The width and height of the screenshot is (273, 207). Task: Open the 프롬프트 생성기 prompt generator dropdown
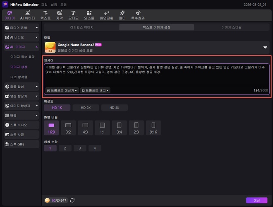tap(62, 90)
